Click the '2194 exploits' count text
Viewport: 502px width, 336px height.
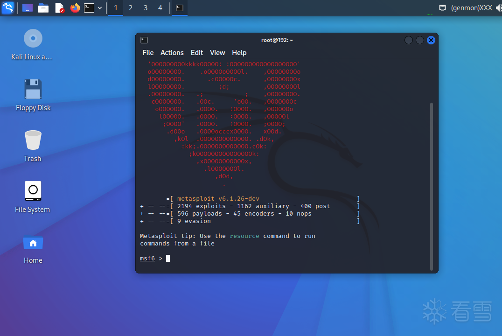click(202, 206)
